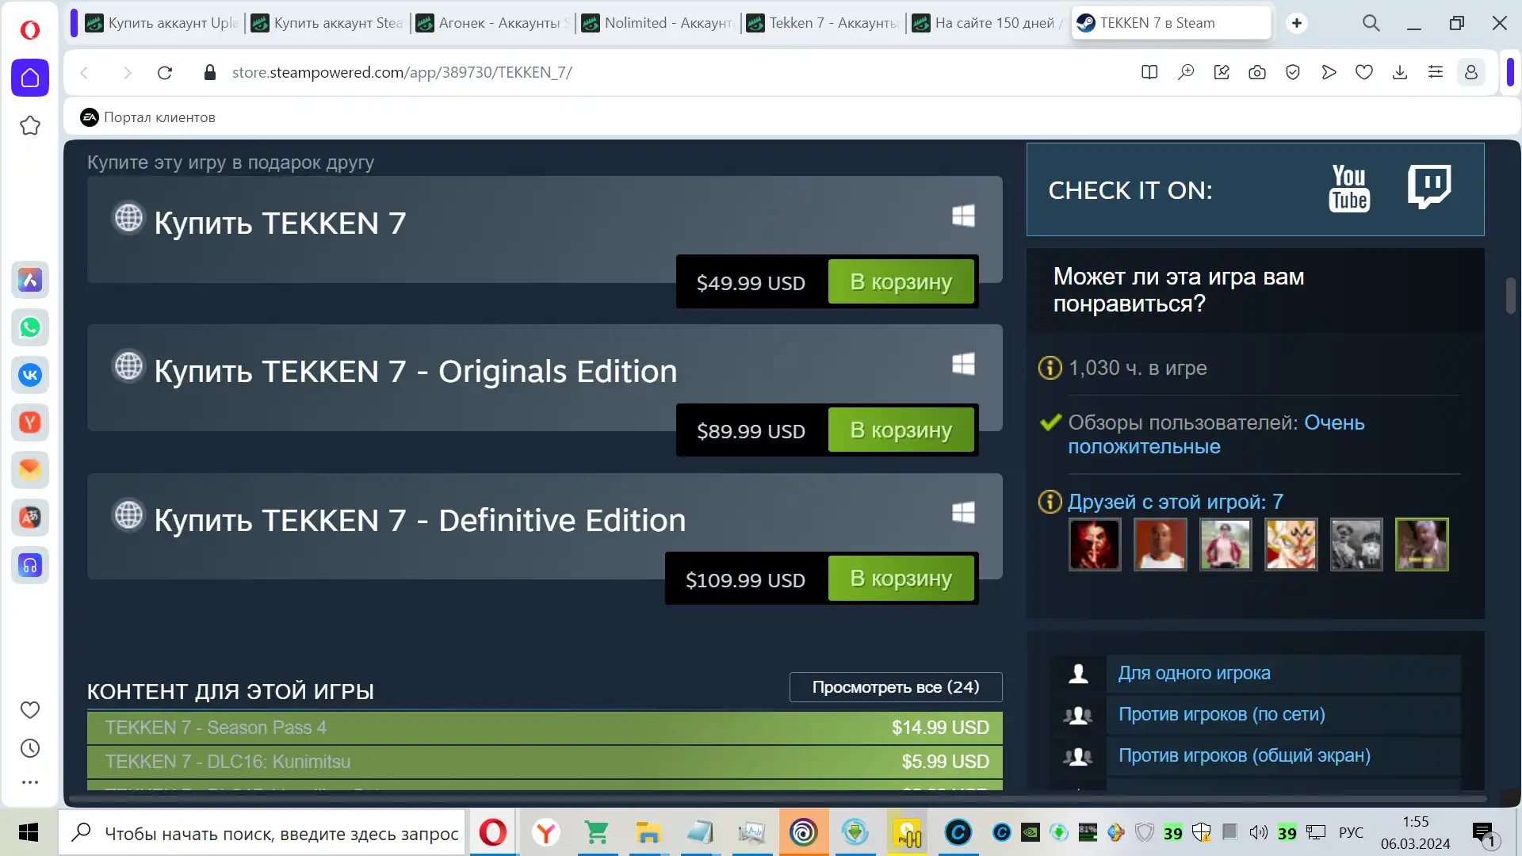The height and width of the screenshot is (856, 1522).
Task: Click 'Просмотреть все (24)' button
Action: pyautogui.click(x=896, y=687)
